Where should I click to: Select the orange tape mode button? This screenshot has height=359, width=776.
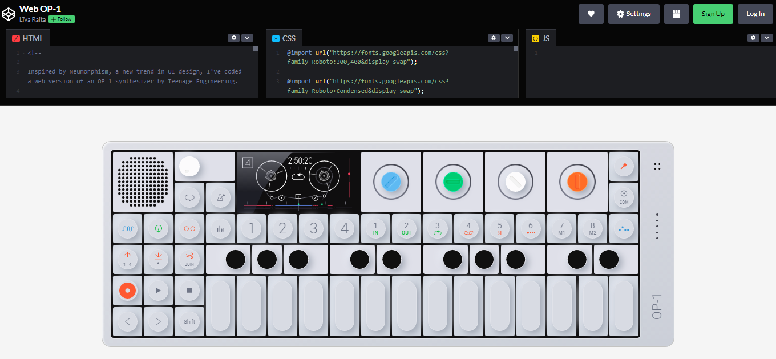189,228
